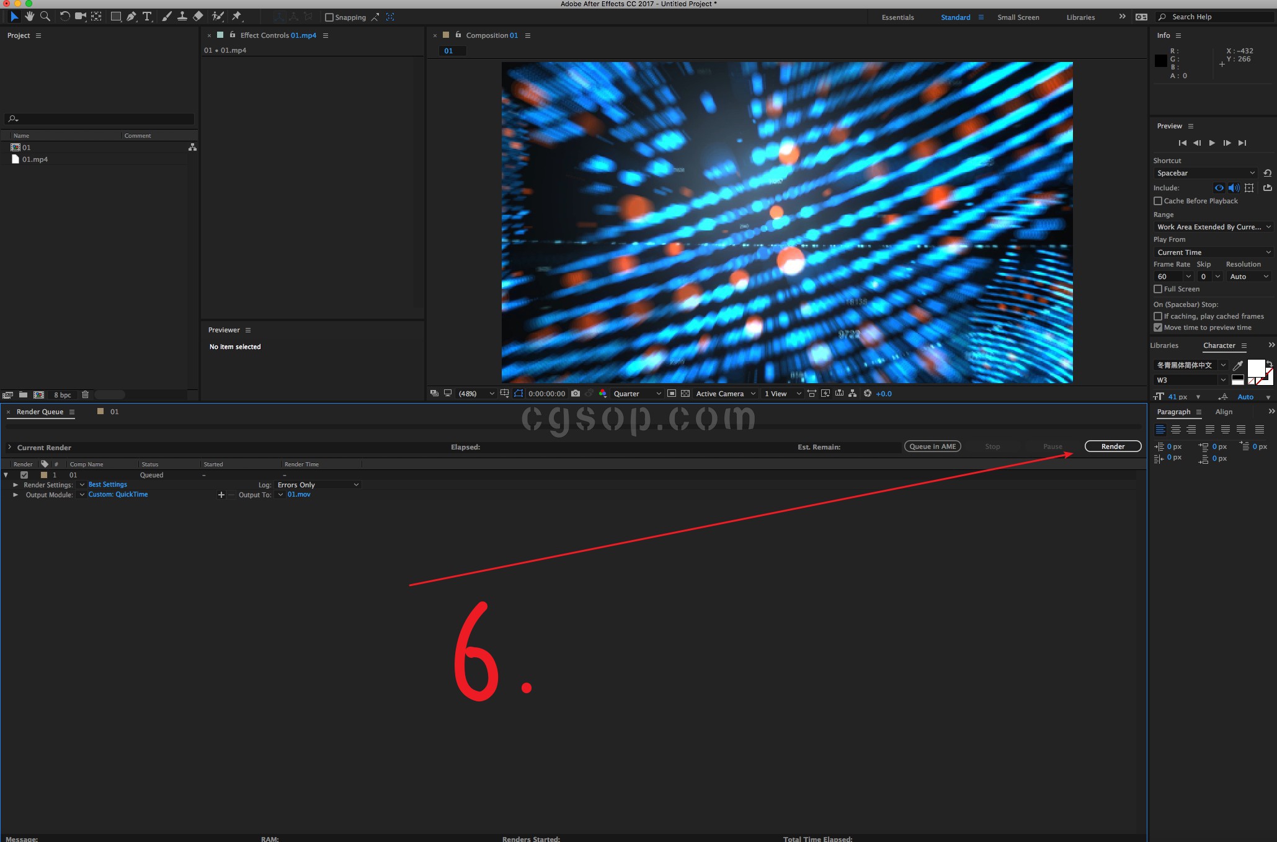Click the Render button

point(1113,446)
